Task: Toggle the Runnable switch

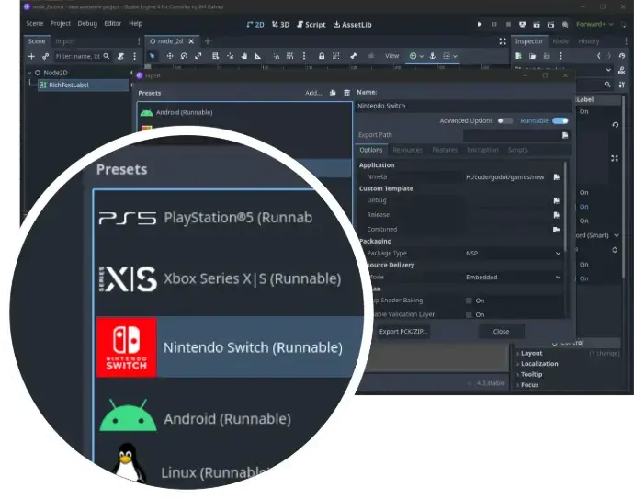Action: (560, 120)
